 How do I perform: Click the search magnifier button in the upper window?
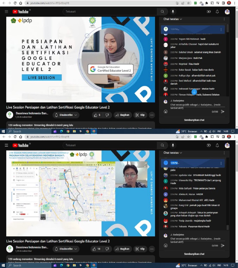click(162, 12)
